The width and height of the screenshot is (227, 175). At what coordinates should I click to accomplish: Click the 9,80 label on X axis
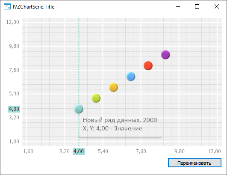tap(180, 151)
